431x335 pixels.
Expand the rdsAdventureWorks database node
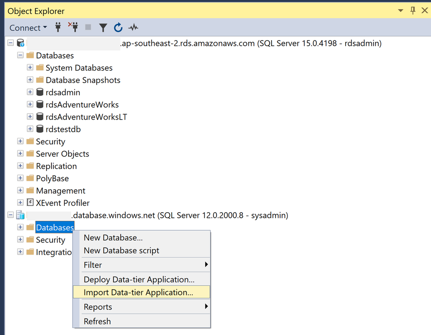pyautogui.click(x=30, y=104)
